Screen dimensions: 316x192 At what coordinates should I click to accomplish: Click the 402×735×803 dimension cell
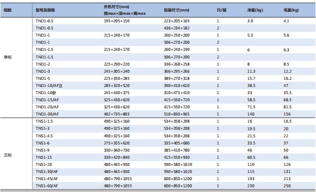coord(116,114)
